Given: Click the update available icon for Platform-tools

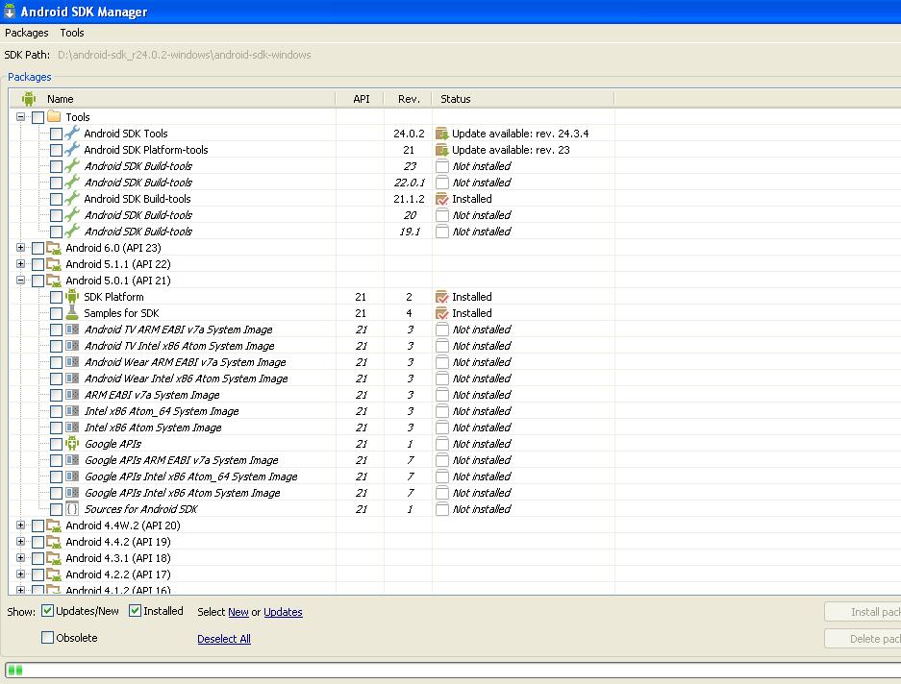Looking at the screenshot, I should tap(442, 150).
